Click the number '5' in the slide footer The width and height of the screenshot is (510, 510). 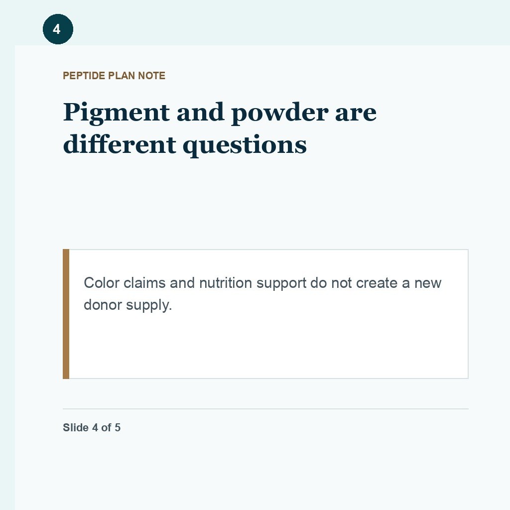pyautogui.click(x=118, y=427)
